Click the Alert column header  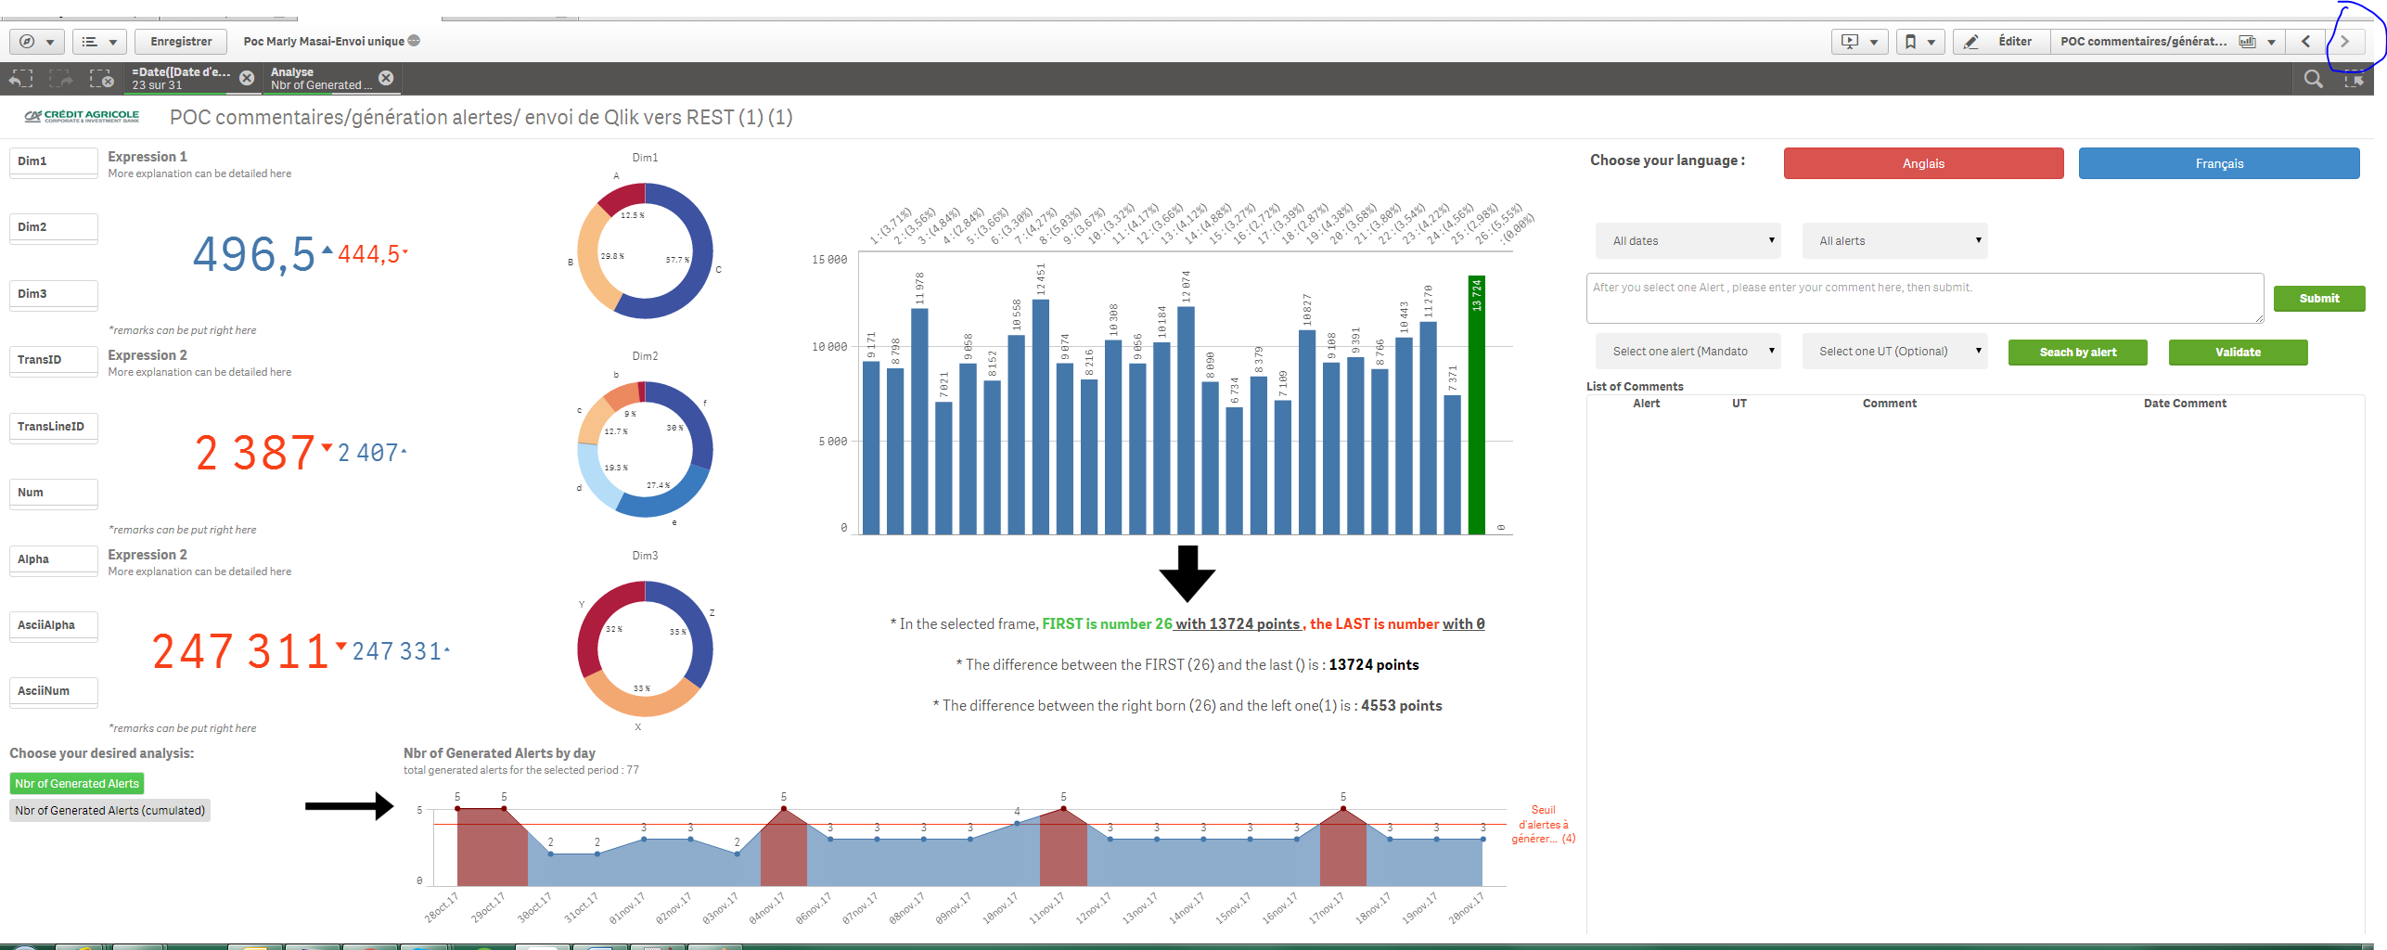1646,404
